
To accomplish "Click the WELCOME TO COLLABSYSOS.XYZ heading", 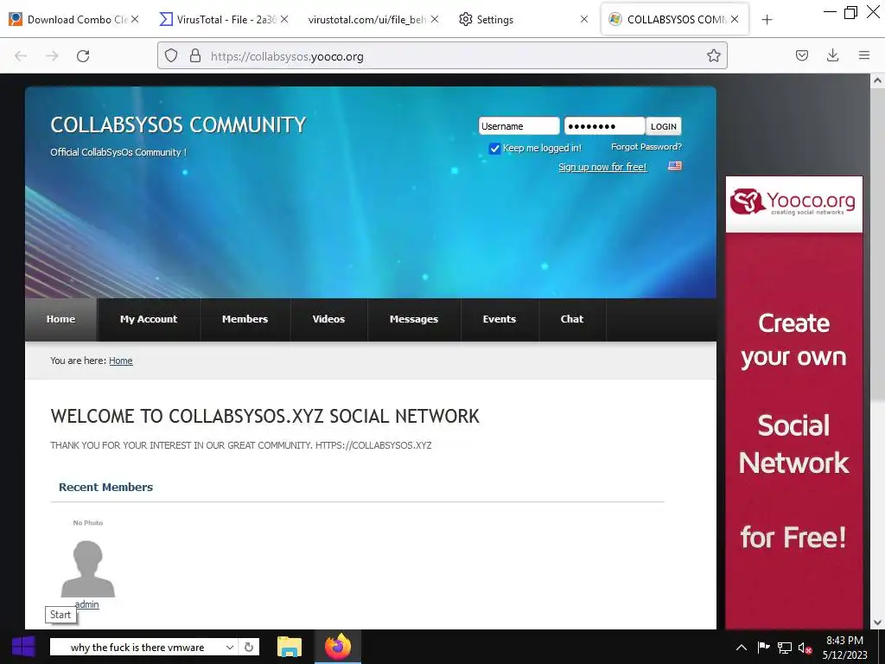I will [264, 416].
